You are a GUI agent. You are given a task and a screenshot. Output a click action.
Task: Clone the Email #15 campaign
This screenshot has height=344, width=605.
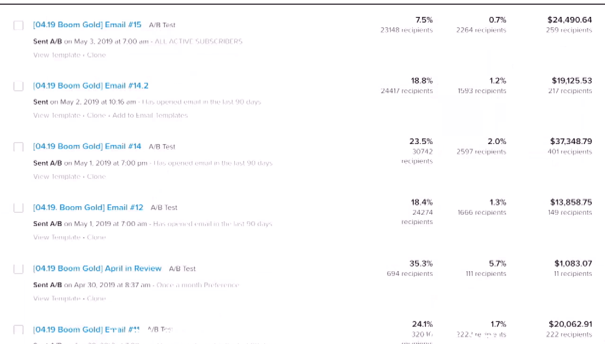coord(96,55)
